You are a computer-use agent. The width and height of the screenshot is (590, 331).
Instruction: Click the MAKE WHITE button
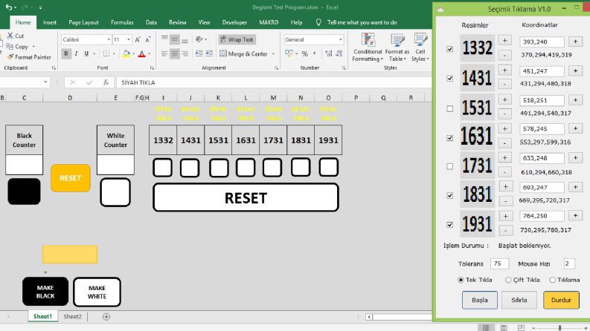click(x=97, y=292)
